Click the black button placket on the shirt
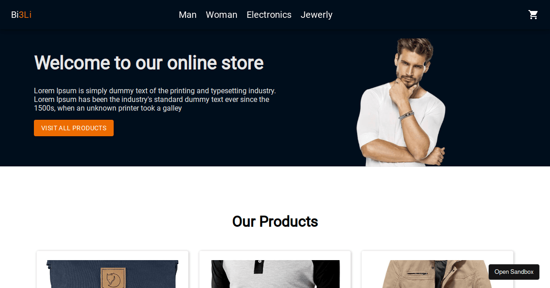The image size is (550, 288). click(x=259, y=267)
